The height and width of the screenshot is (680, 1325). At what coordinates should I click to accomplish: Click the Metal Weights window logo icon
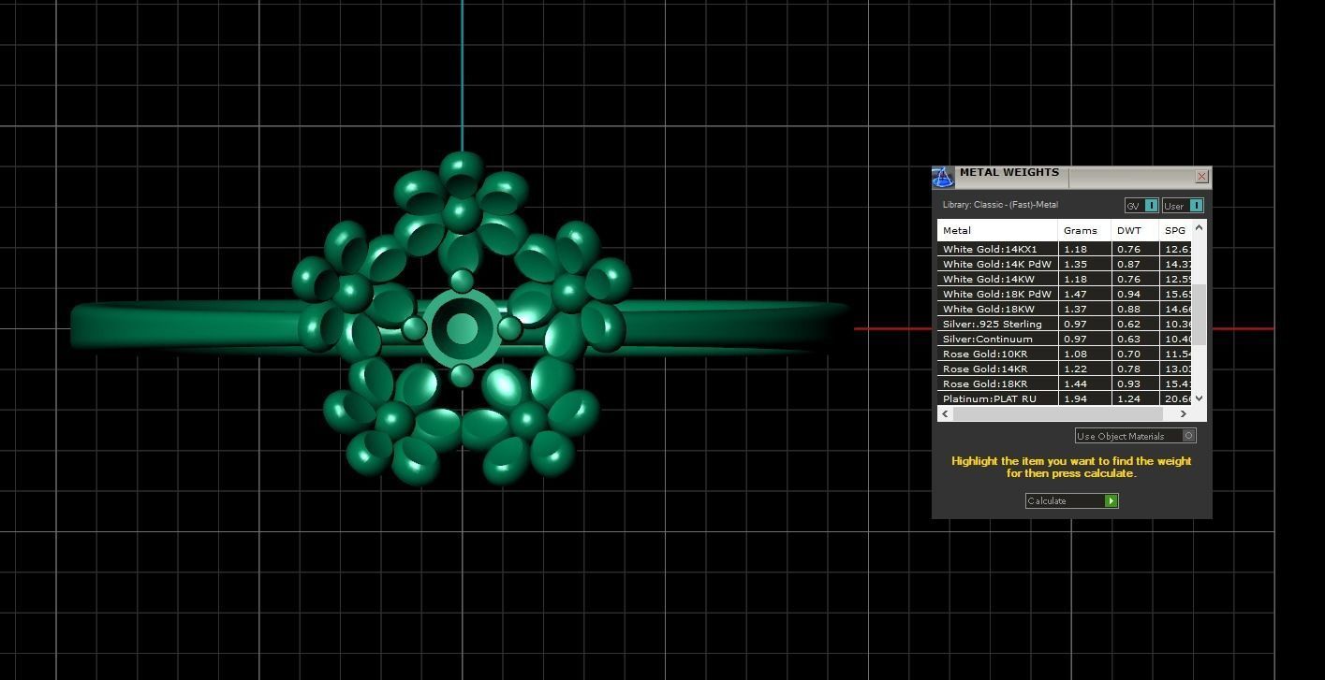(943, 176)
